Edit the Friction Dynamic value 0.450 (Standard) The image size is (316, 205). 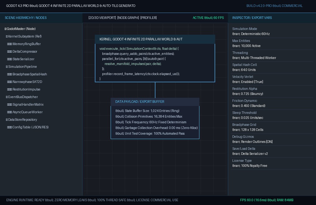click(249, 106)
